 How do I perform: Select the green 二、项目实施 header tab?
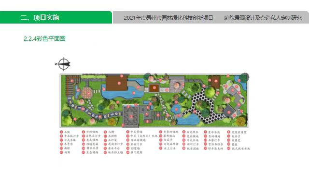pyautogui.click(x=56, y=17)
